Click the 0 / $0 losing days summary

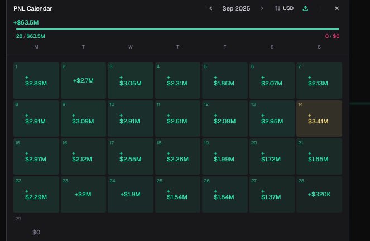tap(332, 36)
